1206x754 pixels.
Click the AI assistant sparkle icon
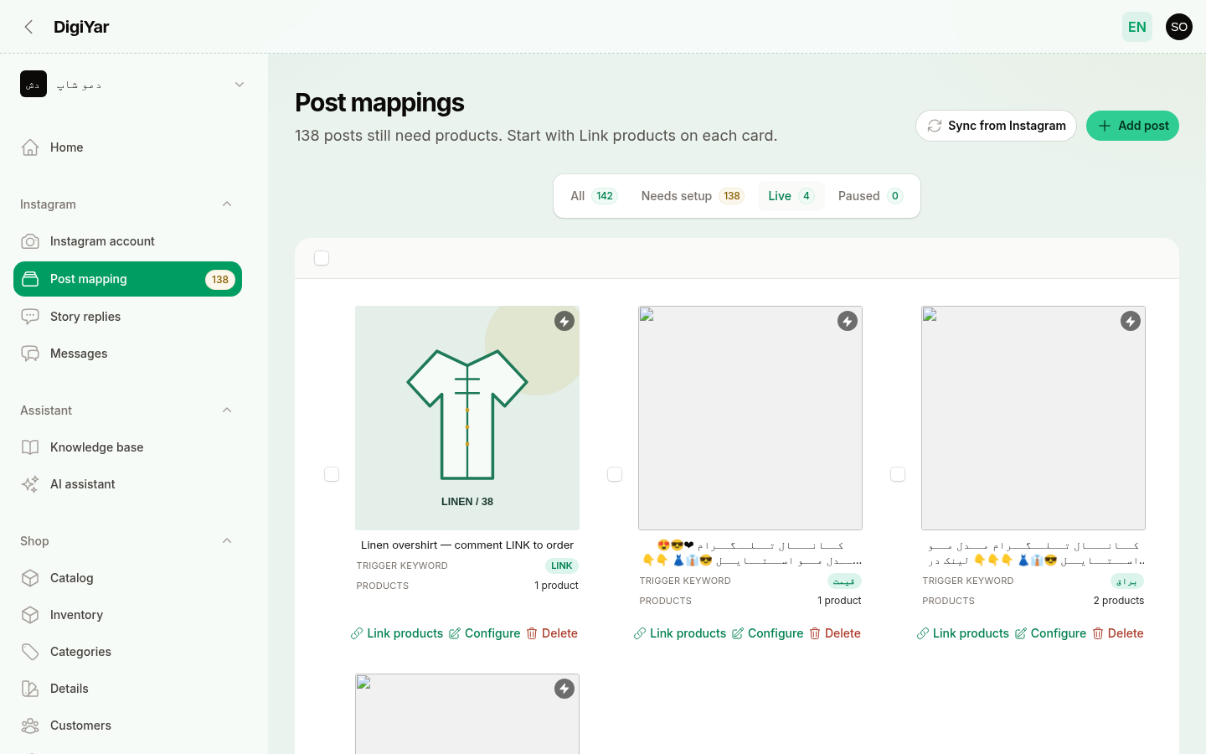tap(30, 484)
